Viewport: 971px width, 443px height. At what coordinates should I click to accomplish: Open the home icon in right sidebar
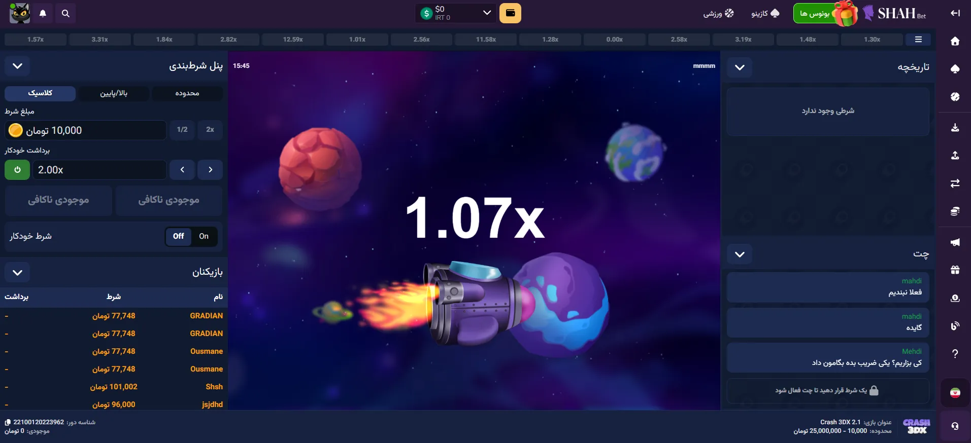point(955,41)
